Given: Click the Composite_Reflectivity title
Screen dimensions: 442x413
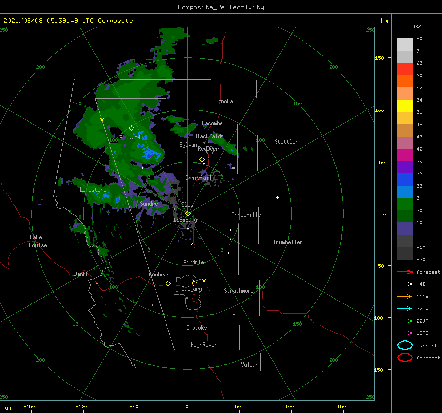Looking at the screenshot, I should coord(221,7).
